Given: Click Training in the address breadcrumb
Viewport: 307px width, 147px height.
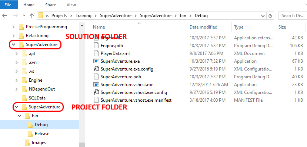Looking at the screenshot, I should (83, 16).
